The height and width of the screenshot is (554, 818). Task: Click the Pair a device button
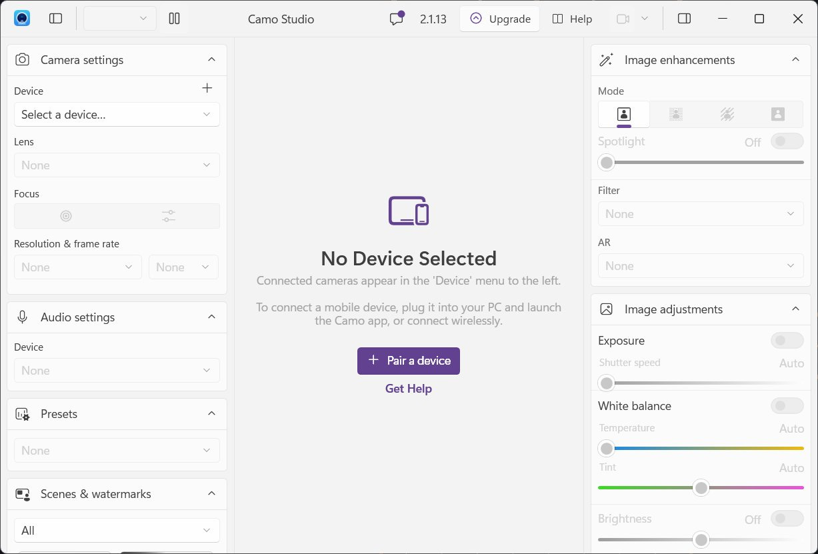pos(409,361)
